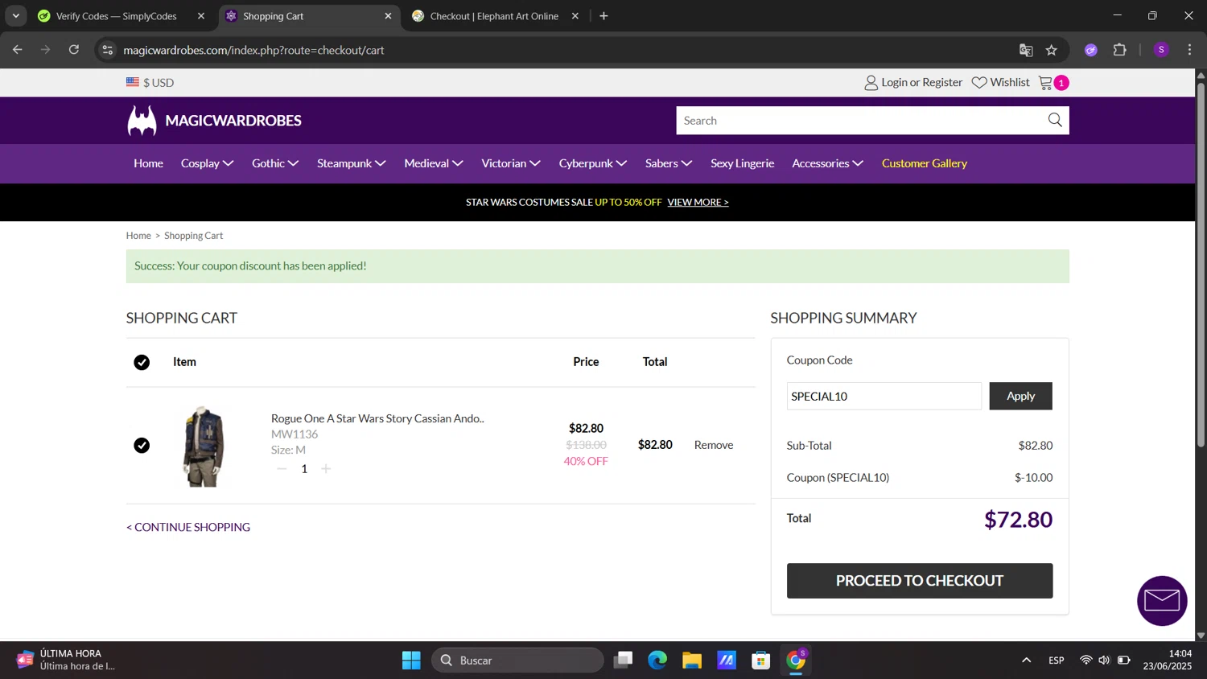The height and width of the screenshot is (679, 1207).
Task: Click the page vertical scrollbar
Action: (1201, 264)
